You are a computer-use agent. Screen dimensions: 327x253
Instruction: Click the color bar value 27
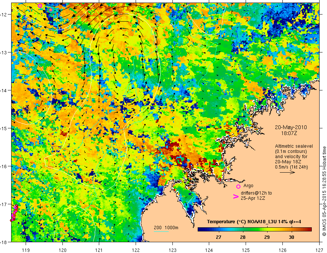(218, 237)
